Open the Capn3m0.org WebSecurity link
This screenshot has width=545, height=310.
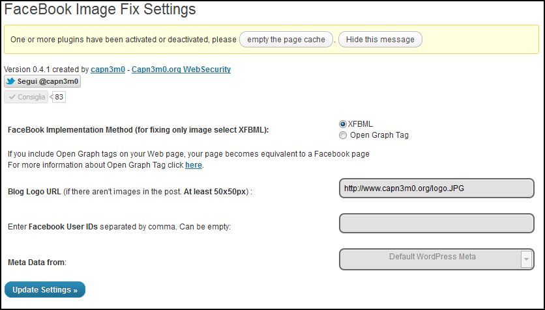tap(181, 70)
